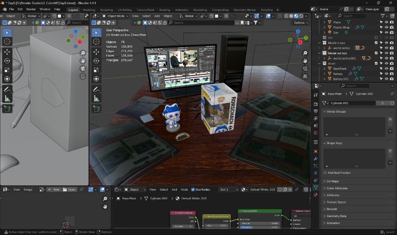This screenshot has width=397, height=235.
Task: Click the pan hand icon in main viewport
Action: point(305,61)
